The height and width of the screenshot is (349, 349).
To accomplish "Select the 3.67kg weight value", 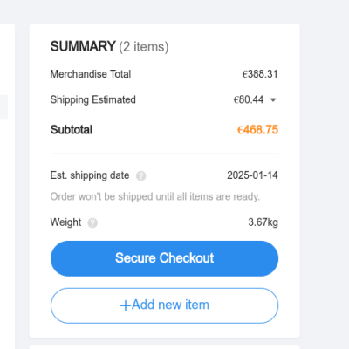I will click(x=263, y=222).
